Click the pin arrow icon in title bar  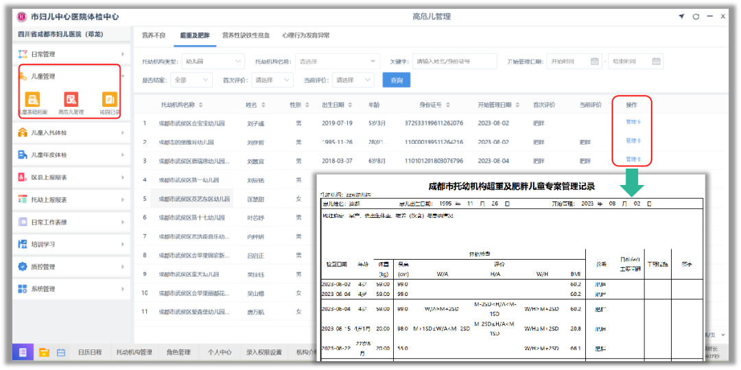click(681, 16)
